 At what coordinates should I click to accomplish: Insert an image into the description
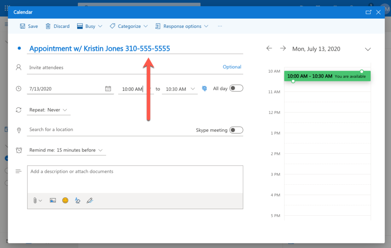(x=52, y=200)
